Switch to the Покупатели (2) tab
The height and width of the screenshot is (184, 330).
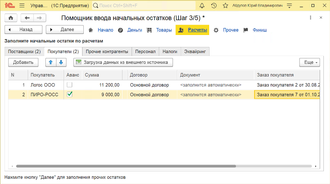tap(63, 52)
